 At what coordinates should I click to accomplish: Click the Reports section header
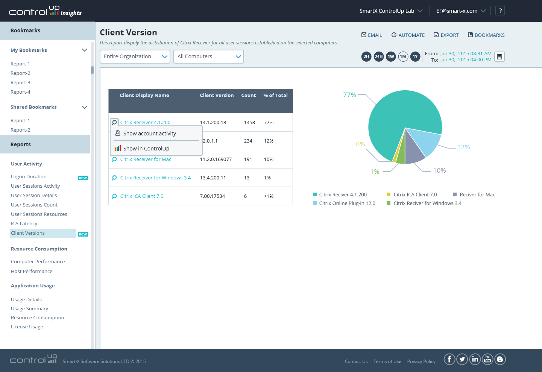45,144
